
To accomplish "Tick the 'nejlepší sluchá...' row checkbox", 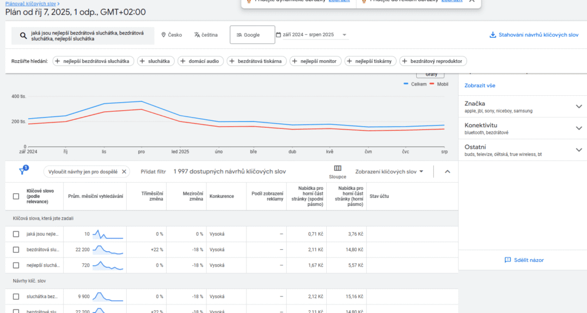I will 16,265.
